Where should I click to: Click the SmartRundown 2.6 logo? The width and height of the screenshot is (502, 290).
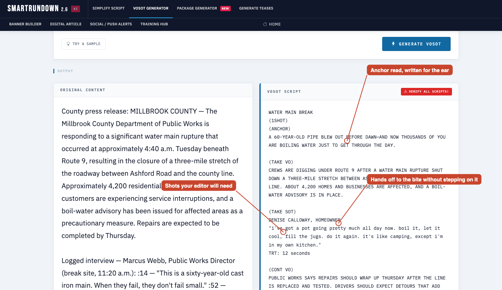(38, 9)
